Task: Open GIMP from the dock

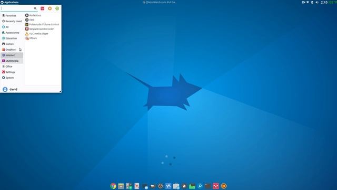Action: point(153,186)
